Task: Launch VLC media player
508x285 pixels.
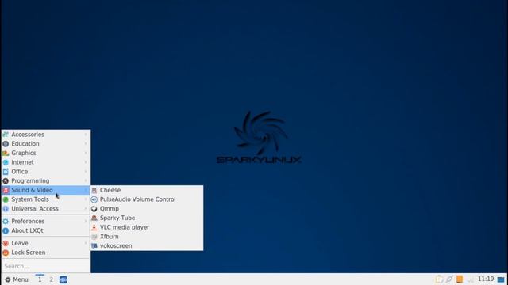Action: click(147, 227)
